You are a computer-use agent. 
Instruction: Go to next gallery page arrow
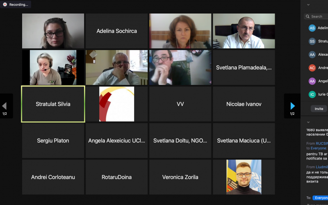coord(293,106)
